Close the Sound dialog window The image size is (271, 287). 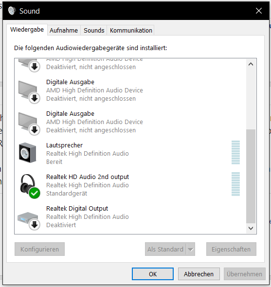point(259,11)
